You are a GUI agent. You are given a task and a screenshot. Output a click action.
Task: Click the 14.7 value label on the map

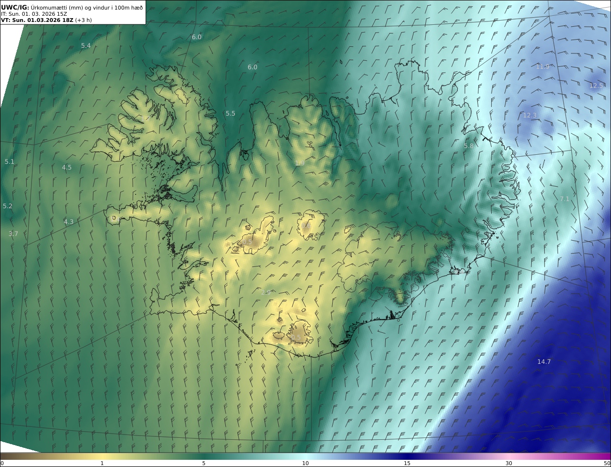(x=544, y=361)
